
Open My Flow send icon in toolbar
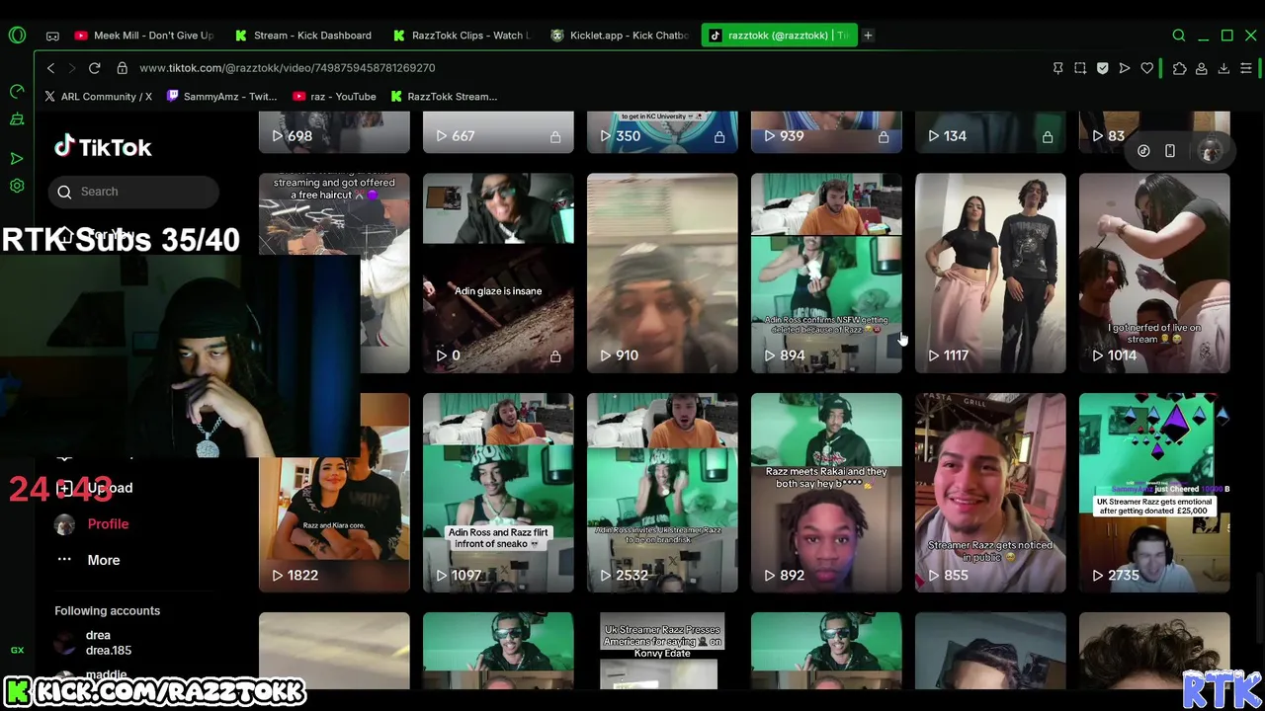[x=1125, y=68]
